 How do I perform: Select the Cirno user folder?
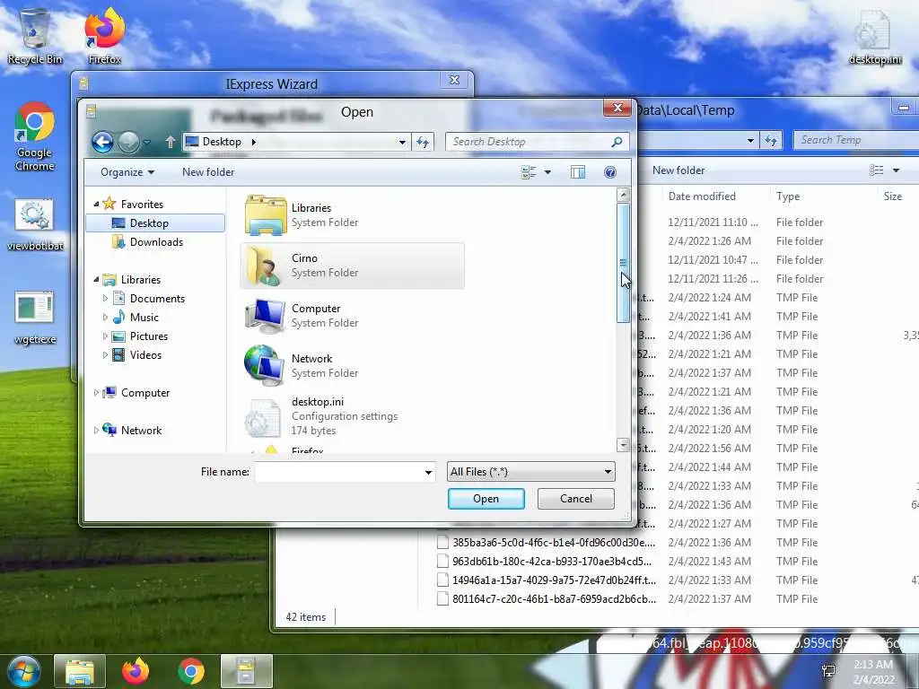click(352, 266)
